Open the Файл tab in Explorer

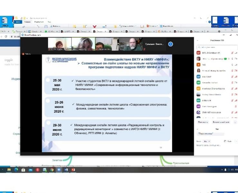coord(18,22)
